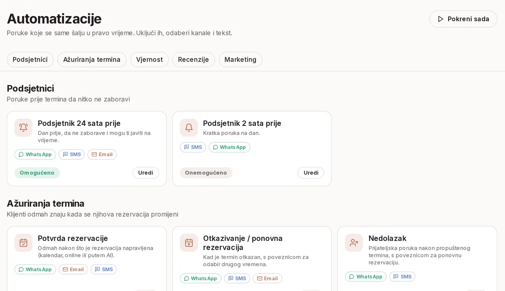Select Email channel on Podsjetnik 24 sata prije
The height and width of the screenshot is (291, 505).
click(102, 155)
